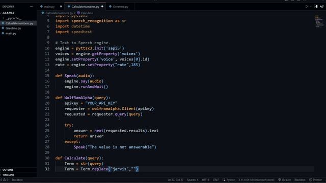This screenshot has width=326, height=183.
Task: Go to line via Ln 32, Col 37
Action: [175, 180]
